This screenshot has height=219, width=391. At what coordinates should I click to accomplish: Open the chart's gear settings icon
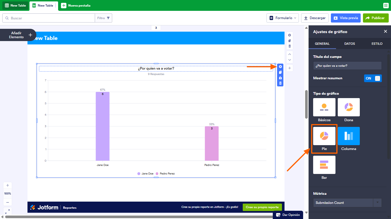(x=280, y=66)
